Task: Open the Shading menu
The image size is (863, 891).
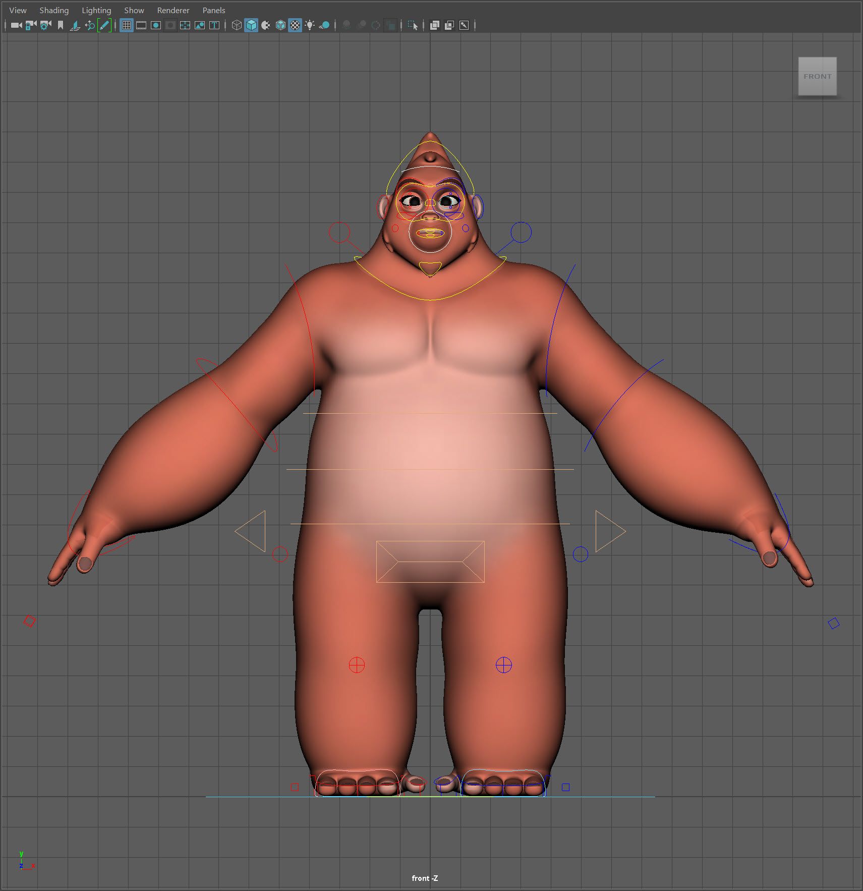Action: [54, 10]
